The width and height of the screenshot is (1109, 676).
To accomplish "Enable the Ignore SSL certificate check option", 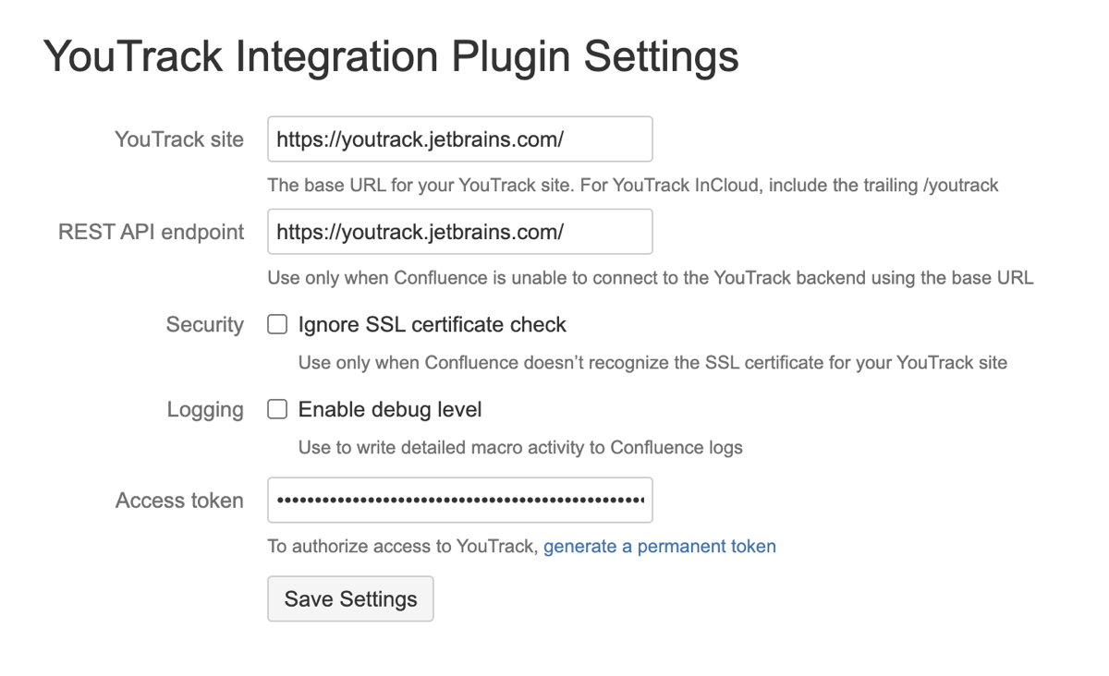I will coord(276,324).
